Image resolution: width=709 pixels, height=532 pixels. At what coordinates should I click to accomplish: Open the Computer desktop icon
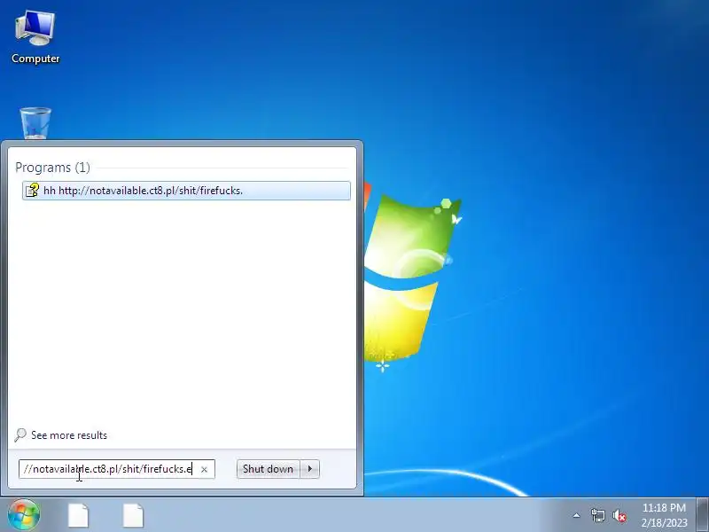click(x=35, y=37)
